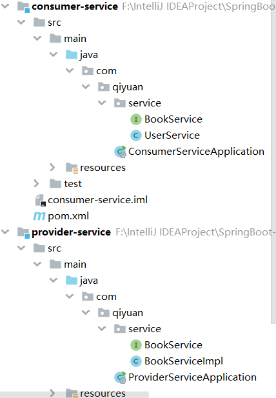This screenshot has width=276, height=398.
Task: Open ProviderServiceApplication runnable class icon
Action: click(x=120, y=377)
